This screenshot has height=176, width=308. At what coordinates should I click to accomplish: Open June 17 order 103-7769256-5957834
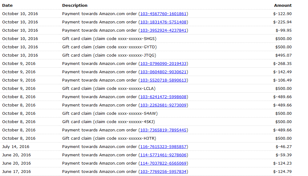coord(163,172)
